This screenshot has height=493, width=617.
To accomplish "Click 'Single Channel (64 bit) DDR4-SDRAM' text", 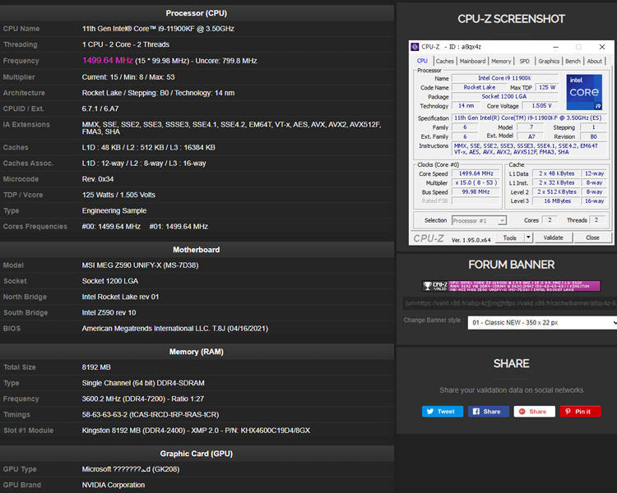I will tap(143, 383).
